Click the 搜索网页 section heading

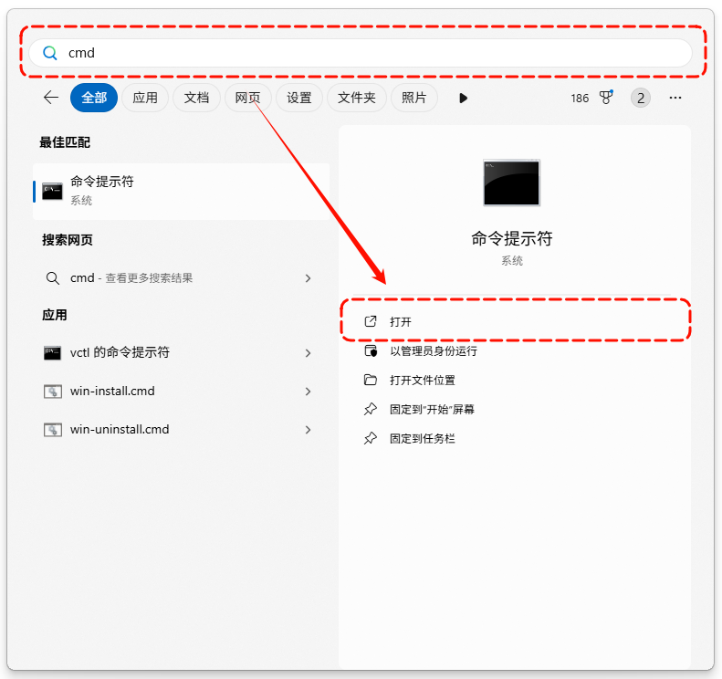point(68,240)
